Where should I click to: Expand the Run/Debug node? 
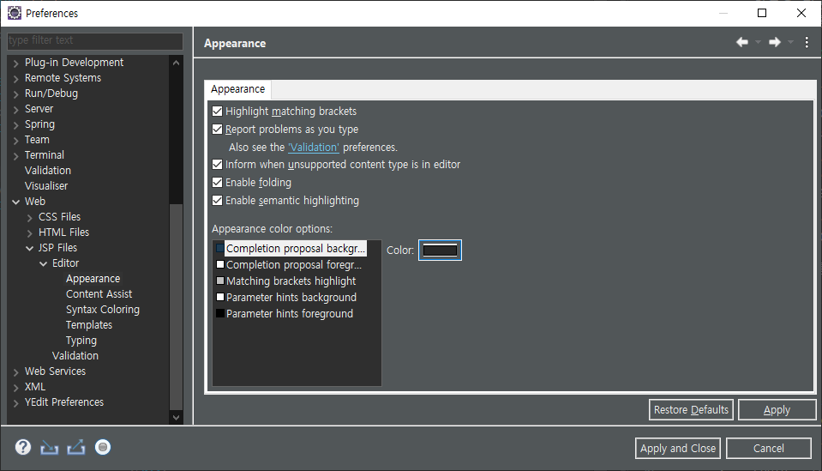15,94
